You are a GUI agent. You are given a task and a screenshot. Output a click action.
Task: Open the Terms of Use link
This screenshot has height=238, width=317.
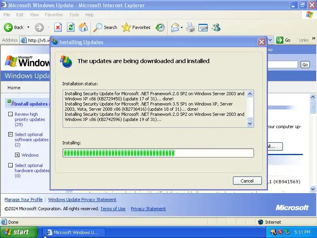[113, 209]
